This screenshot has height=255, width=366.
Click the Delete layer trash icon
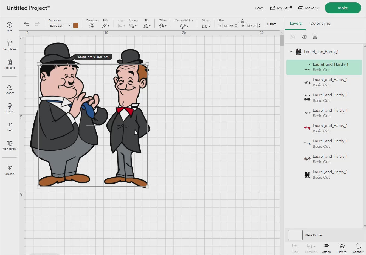[315, 36]
